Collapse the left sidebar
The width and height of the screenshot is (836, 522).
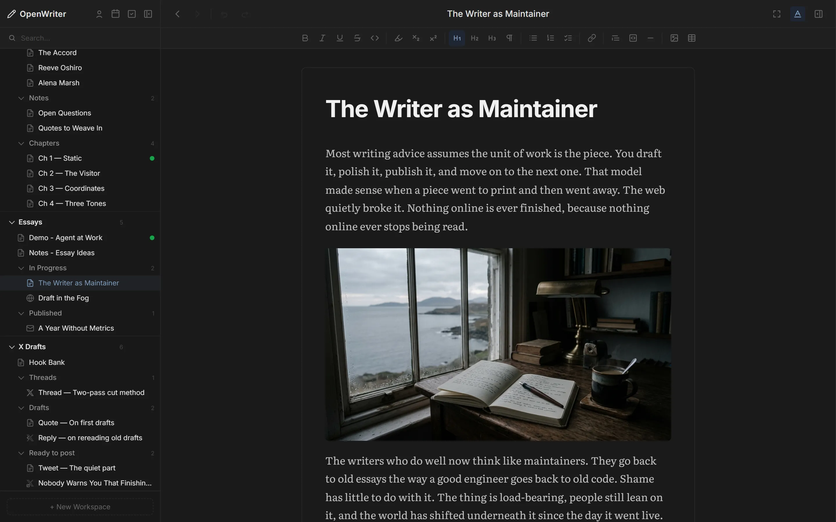click(148, 14)
